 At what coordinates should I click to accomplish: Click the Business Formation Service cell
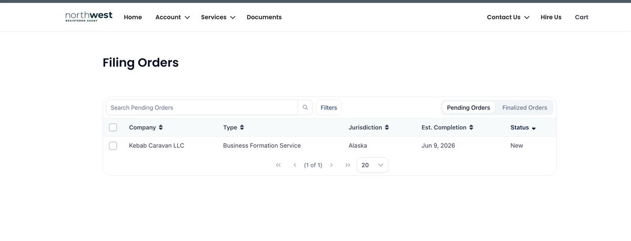(262, 146)
